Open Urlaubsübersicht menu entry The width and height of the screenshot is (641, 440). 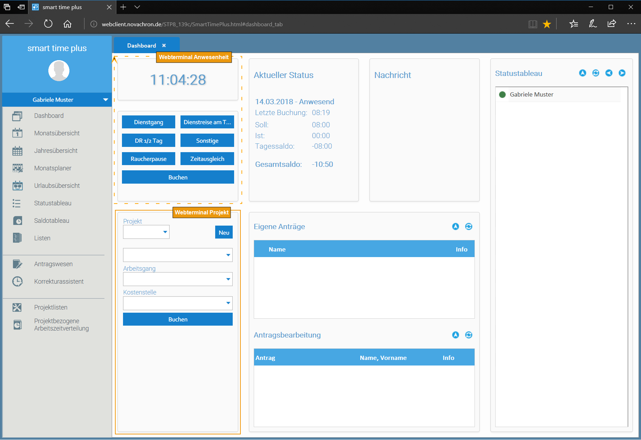point(57,186)
